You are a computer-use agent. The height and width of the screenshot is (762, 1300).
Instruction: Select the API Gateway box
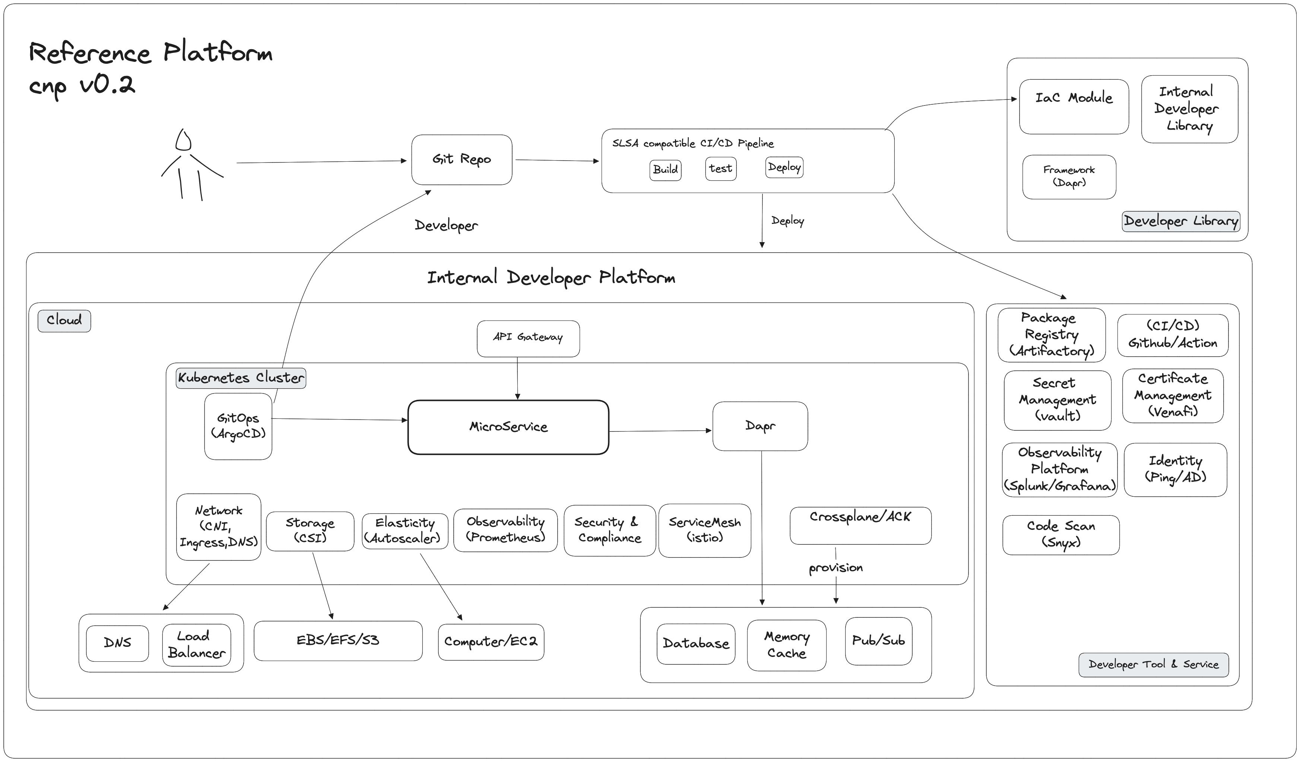528,338
